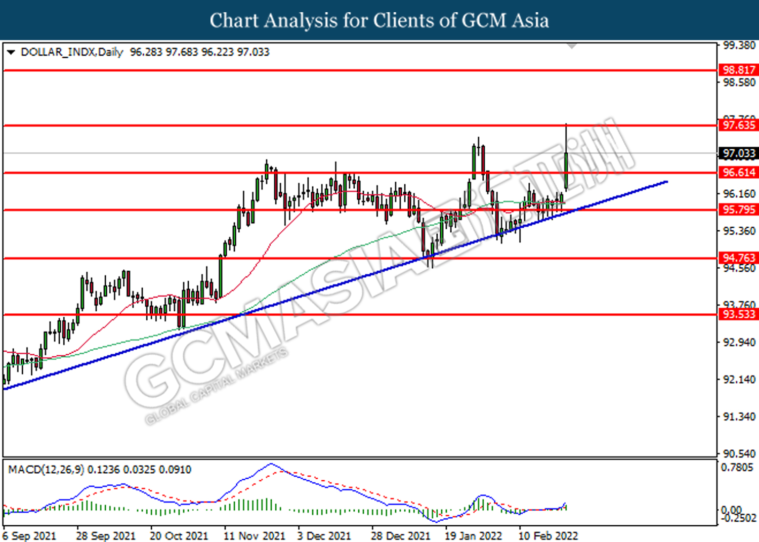
Task: Open the DOLLAR_INDX symbol dropdown arrow
Action: click(11, 52)
